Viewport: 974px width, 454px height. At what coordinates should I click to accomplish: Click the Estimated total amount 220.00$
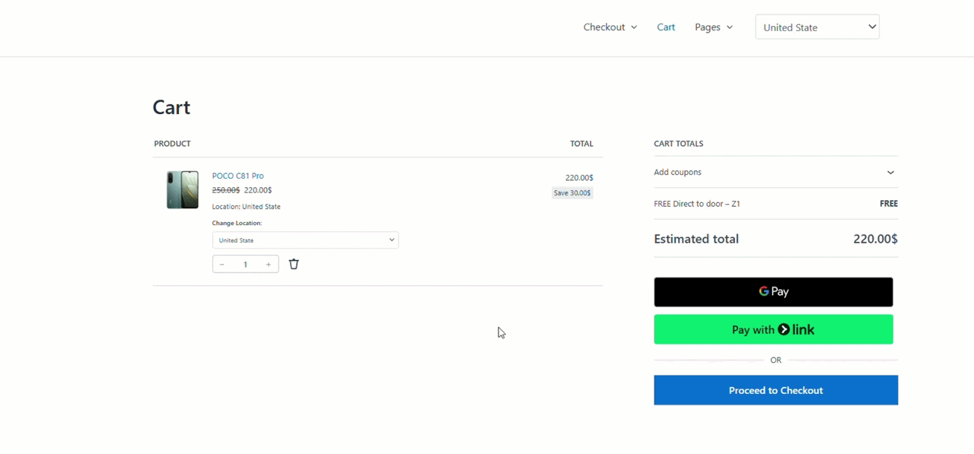(875, 239)
